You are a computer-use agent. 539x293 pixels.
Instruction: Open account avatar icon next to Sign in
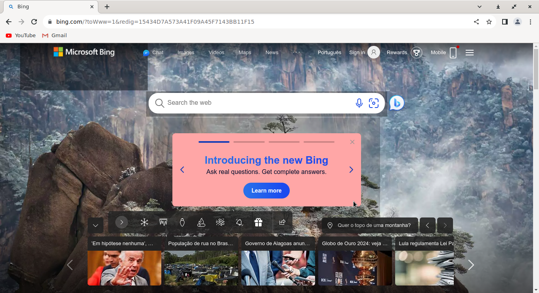click(374, 52)
